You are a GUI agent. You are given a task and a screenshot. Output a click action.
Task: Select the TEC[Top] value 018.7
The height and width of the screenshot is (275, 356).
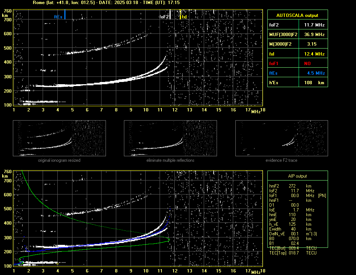pyautogui.click(x=294, y=253)
